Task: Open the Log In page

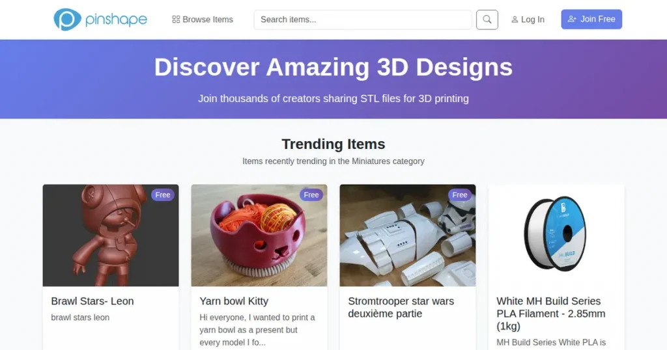Action: coord(528,20)
